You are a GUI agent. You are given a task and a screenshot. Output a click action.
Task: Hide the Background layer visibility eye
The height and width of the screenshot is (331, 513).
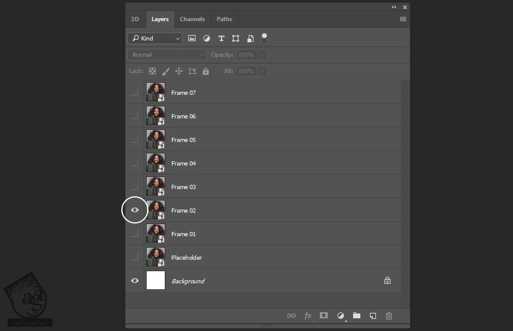coord(135,281)
